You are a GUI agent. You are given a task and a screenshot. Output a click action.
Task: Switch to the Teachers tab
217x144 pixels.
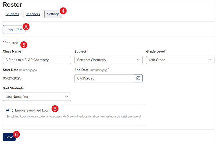click(33, 14)
